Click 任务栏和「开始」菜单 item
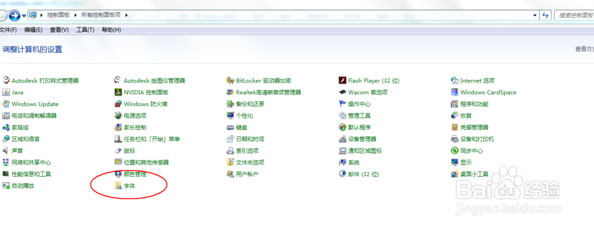 coord(152,139)
